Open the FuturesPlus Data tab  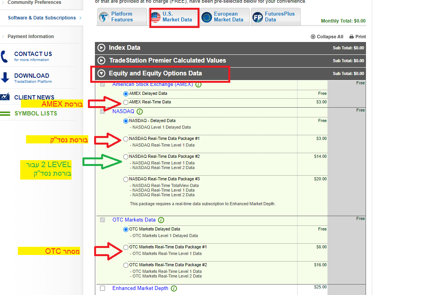(275, 17)
